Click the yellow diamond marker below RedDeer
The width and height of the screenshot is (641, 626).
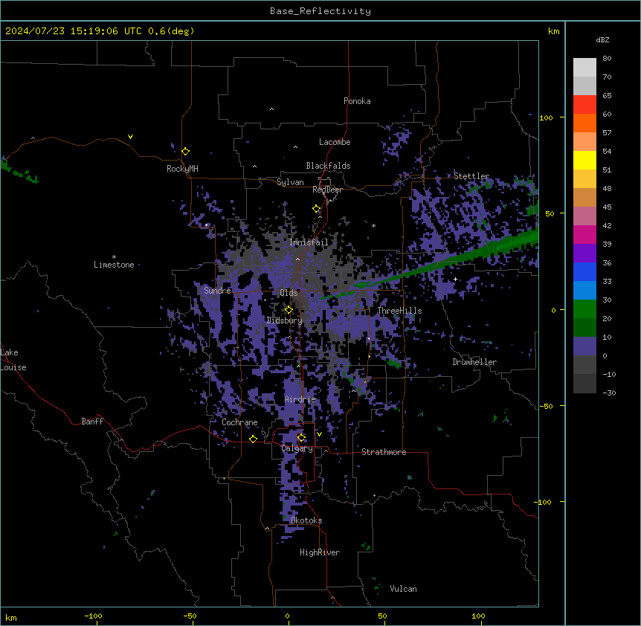(x=317, y=209)
